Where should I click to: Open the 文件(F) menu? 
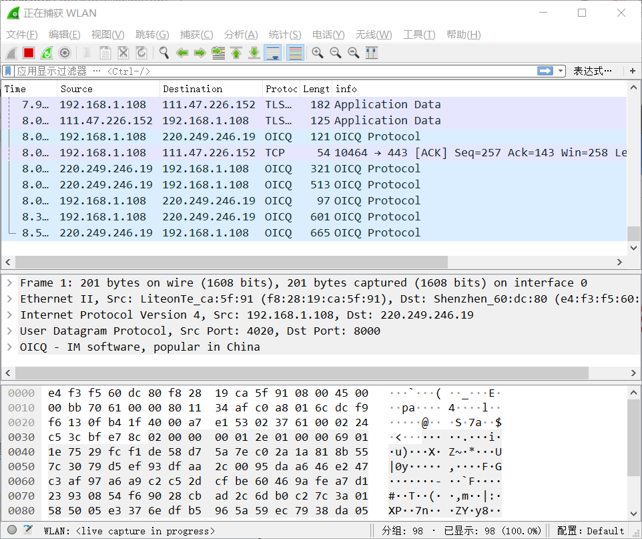[x=22, y=35]
